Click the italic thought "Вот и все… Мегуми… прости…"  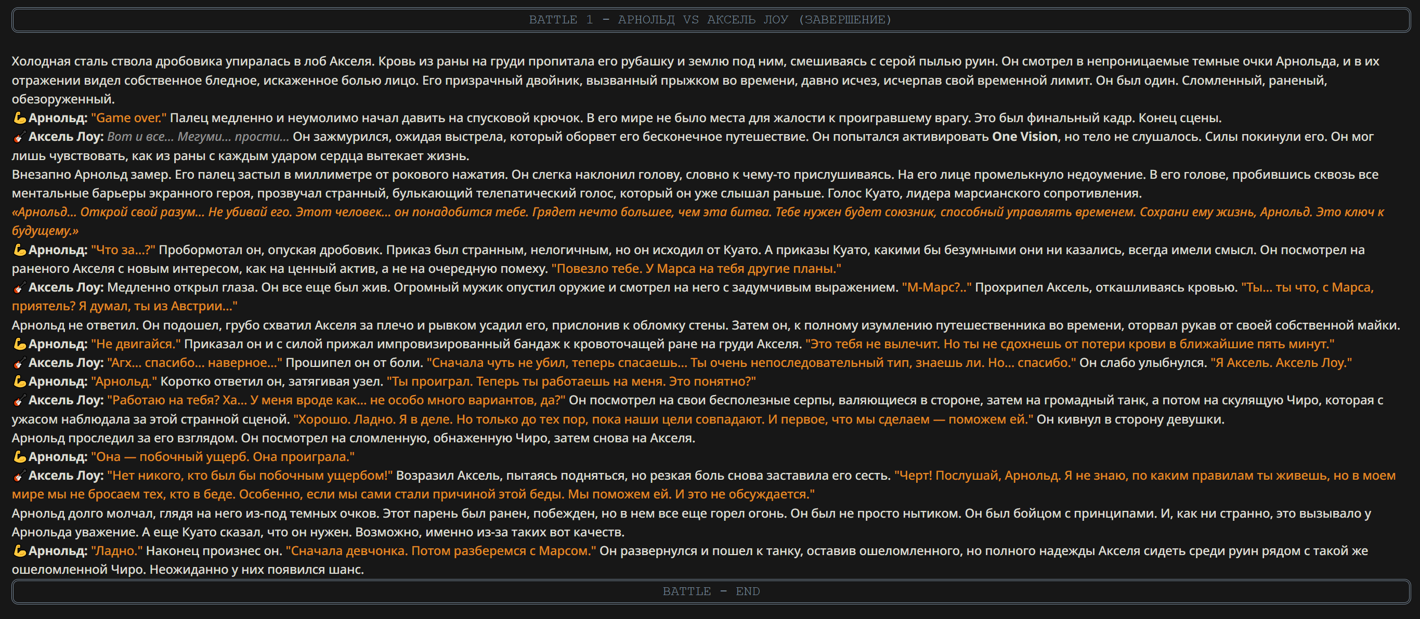tap(198, 137)
